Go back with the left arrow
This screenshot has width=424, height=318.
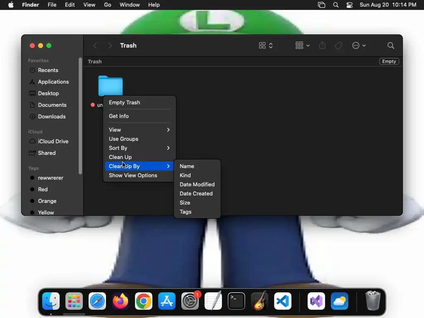(95, 46)
